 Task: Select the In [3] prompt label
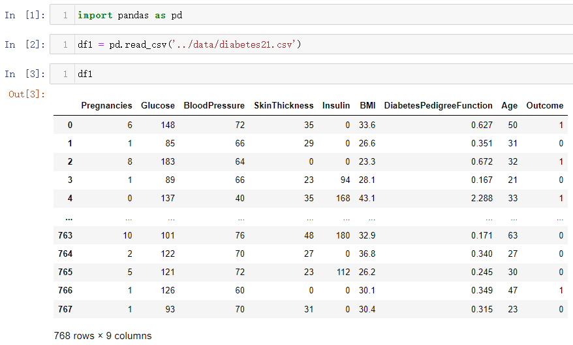[25, 74]
